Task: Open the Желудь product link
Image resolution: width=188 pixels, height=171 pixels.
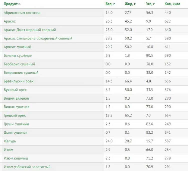Action: 10,141
